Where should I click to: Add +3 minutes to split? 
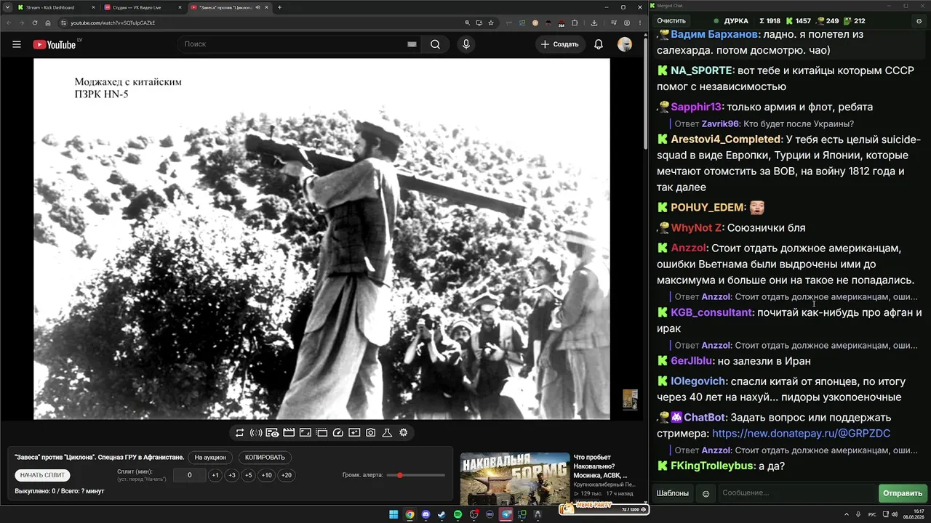(231, 475)
